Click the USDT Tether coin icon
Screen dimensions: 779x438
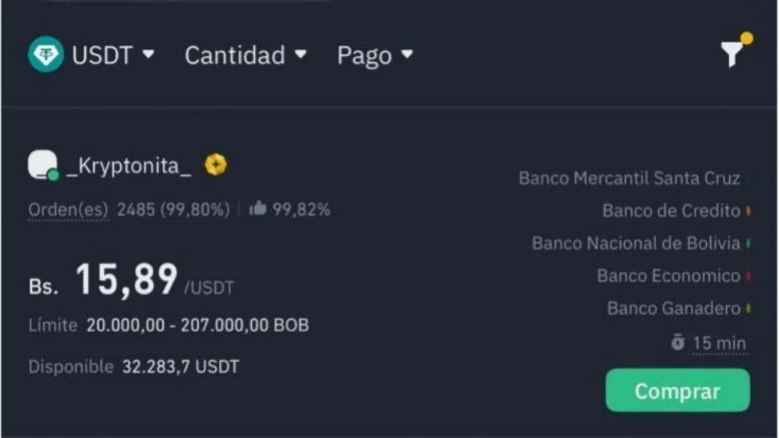pyautogui.click(x=46, y=55)
